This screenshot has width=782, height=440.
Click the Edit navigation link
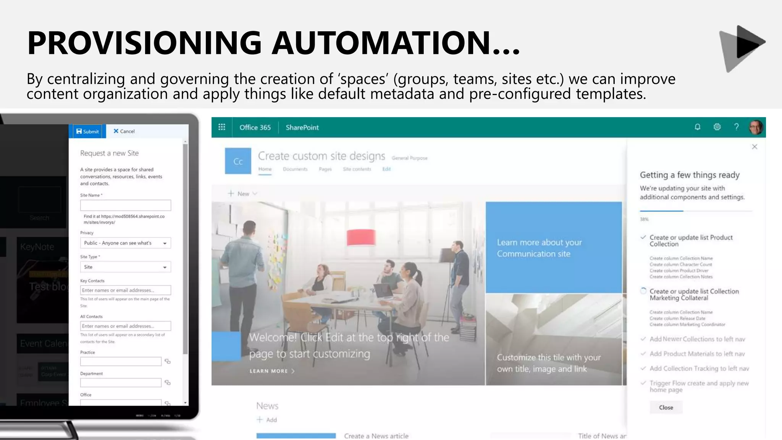pos(386,169)
